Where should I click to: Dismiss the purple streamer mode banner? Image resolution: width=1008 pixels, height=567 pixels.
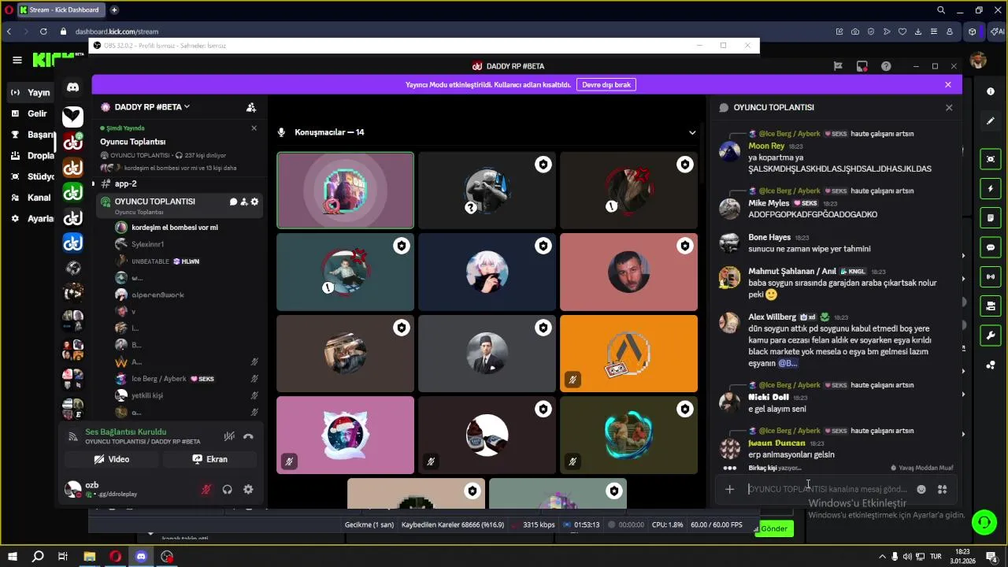pyautogui.click(x=948, y=84)
